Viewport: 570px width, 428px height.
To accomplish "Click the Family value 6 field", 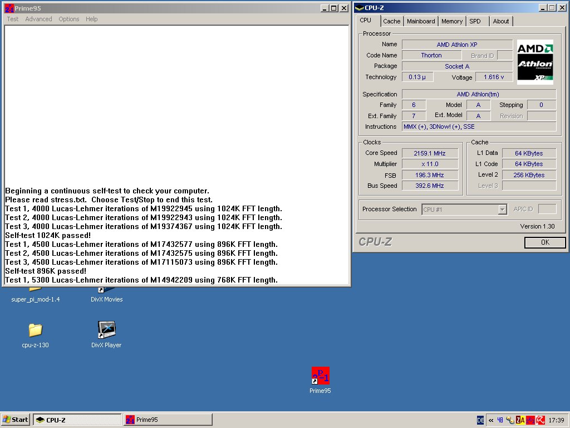I will pos(414,105).
